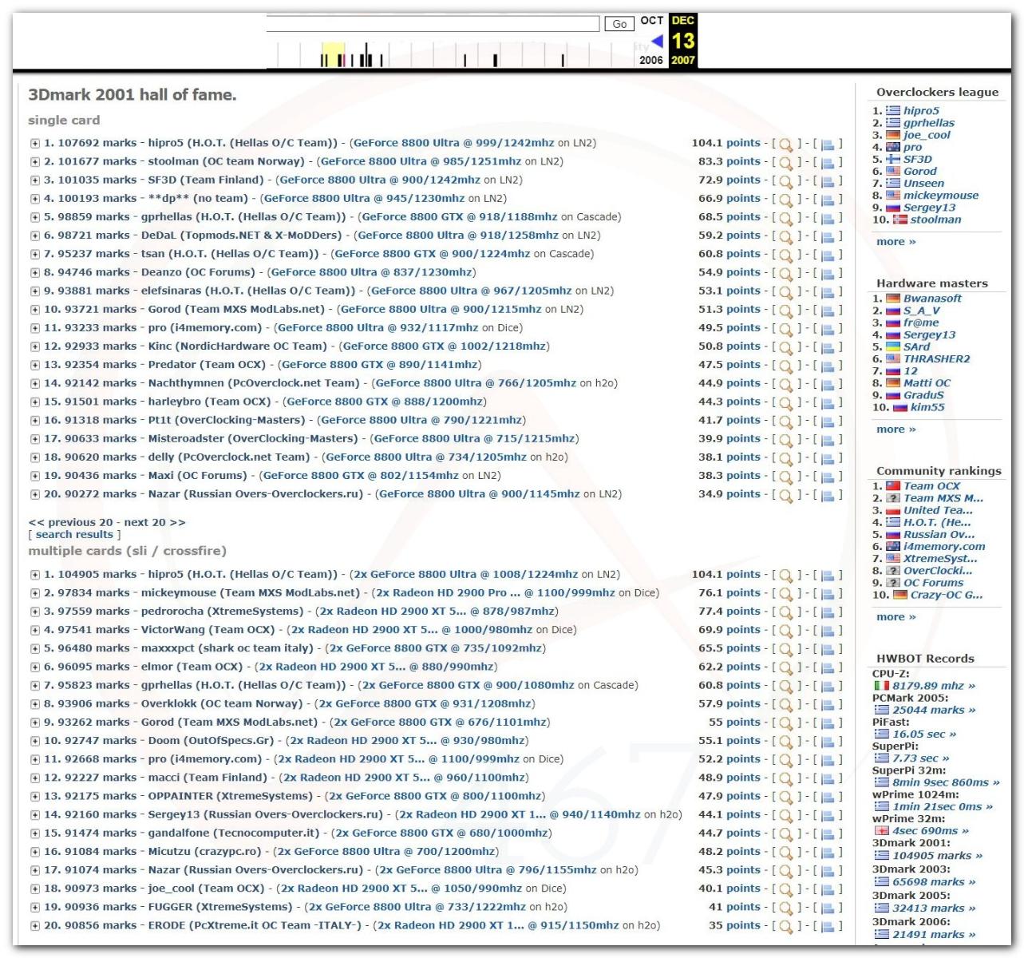Open screenshot icon for ERODE's 90856 marks
The width and height of the screenshot is (1024, 958).
click(x=828, y=927)
